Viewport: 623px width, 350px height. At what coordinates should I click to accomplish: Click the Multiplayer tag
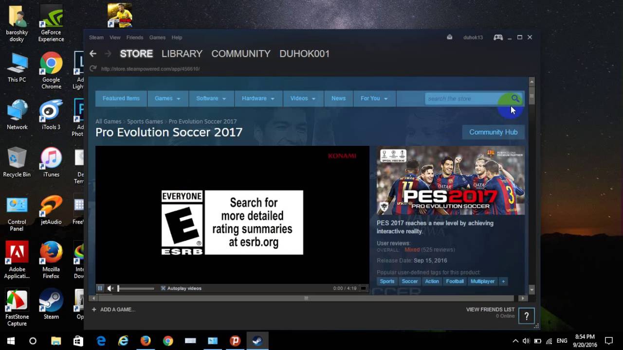click(482, 281)
